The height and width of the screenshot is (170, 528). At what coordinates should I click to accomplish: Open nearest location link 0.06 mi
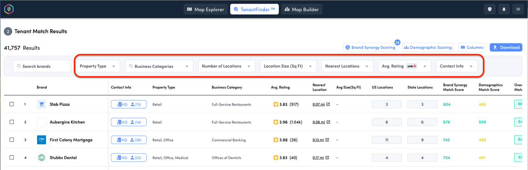point(321,122)
